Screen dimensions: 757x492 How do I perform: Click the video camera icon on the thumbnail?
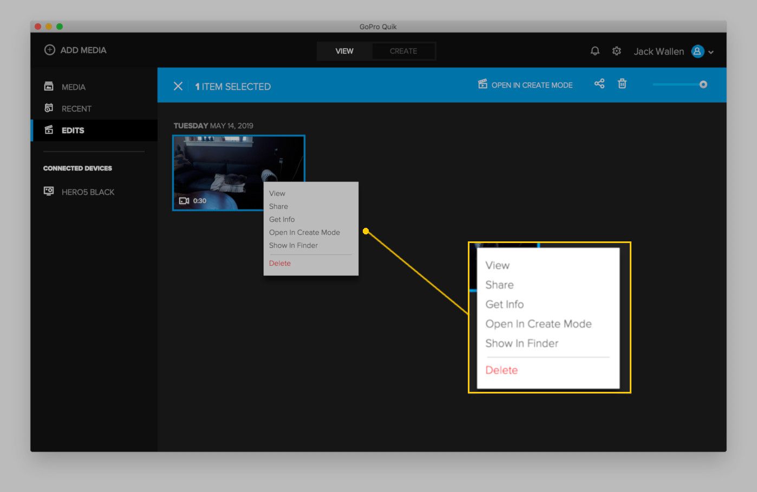184,201
